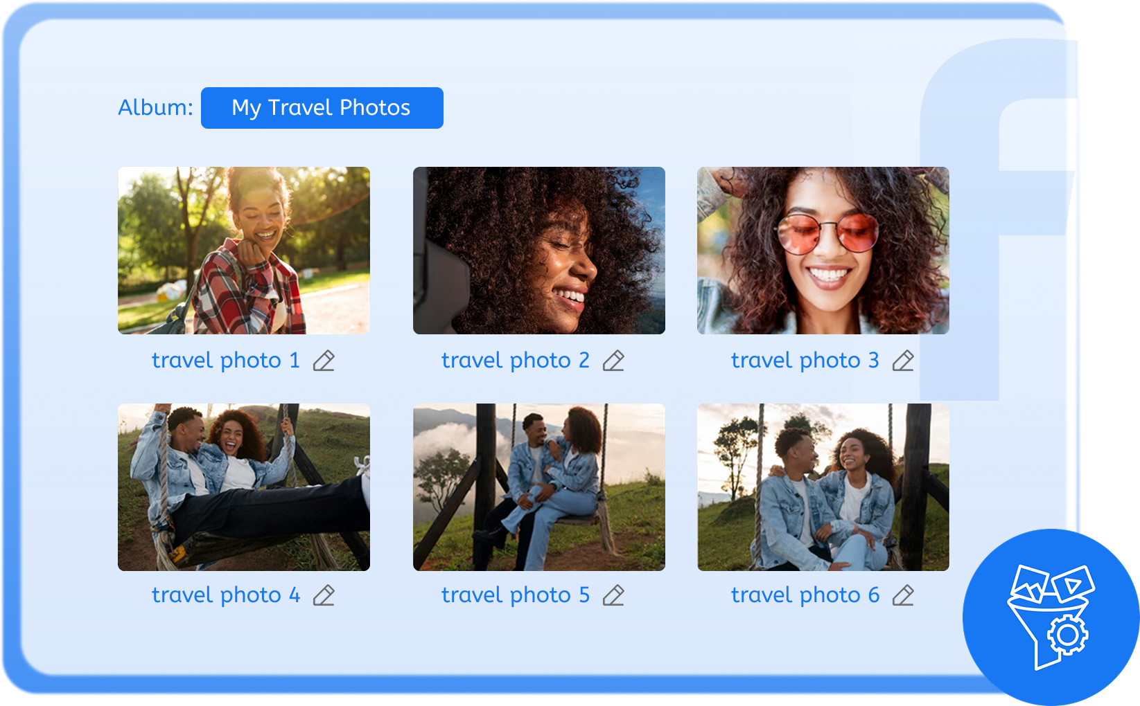Open the media filter settings funnel icon

point(1050,616)
